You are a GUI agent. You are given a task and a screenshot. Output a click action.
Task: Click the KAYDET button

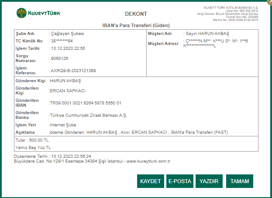150,181
